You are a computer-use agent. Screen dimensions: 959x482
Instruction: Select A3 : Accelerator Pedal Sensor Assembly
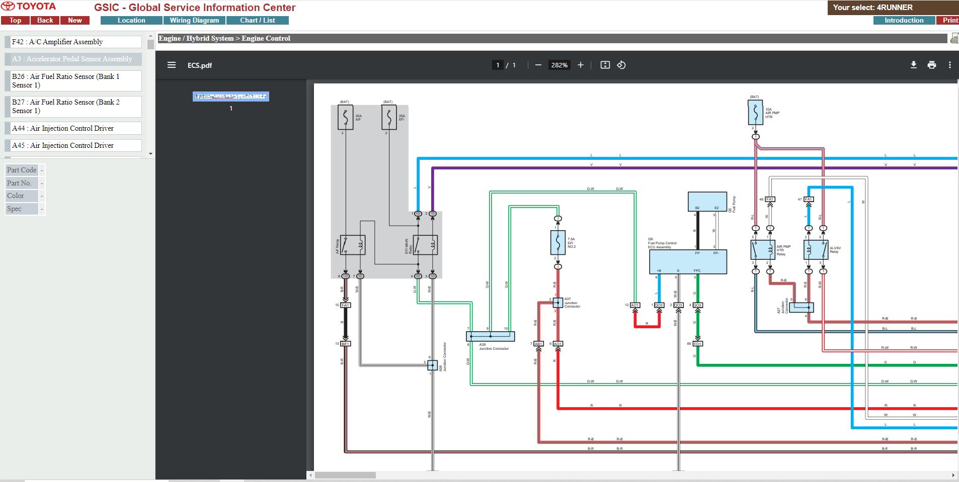click(x=73, y=59)
